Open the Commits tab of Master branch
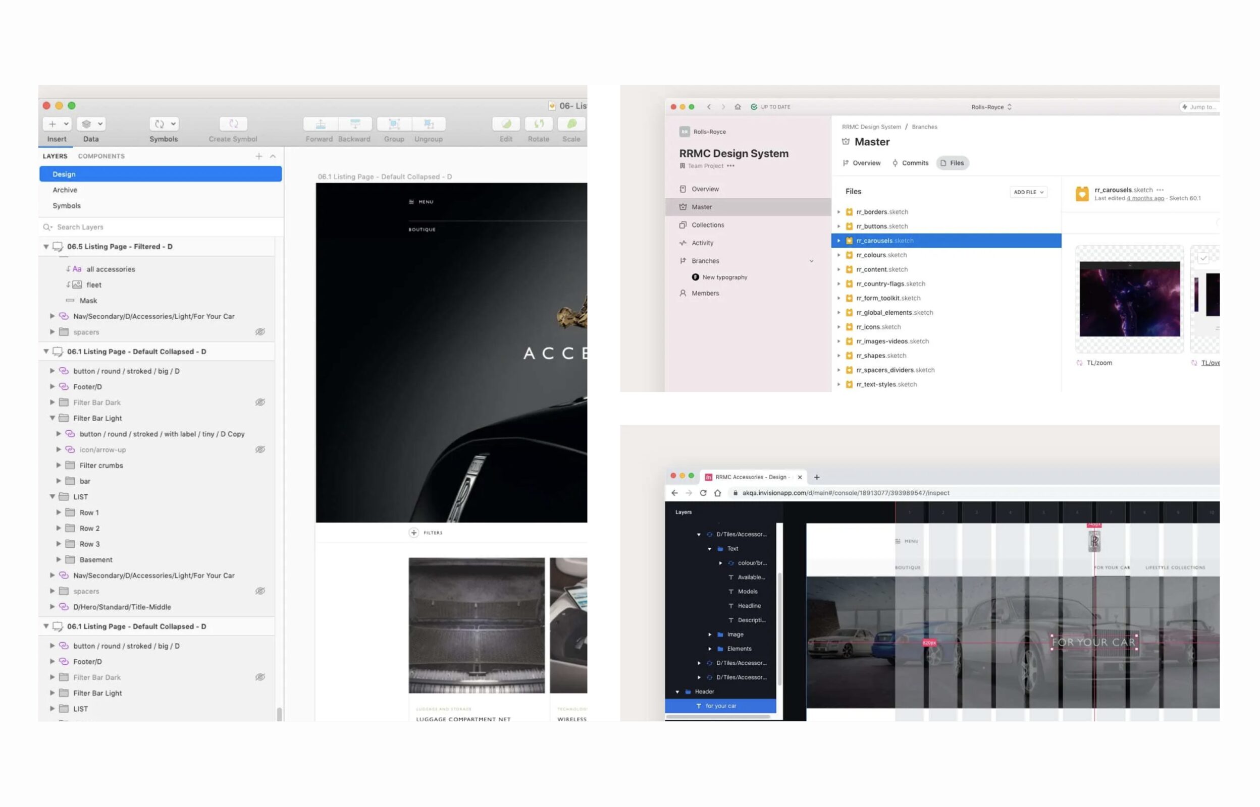The height and width of the screenshot is (807, 1260). pyautogui.click(x=910, y=163)
